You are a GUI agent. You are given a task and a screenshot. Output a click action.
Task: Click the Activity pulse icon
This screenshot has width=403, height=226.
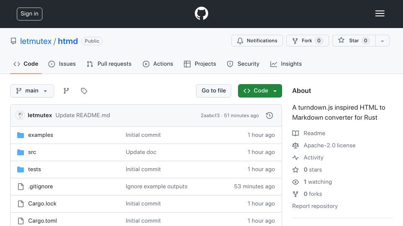(296, 158)
